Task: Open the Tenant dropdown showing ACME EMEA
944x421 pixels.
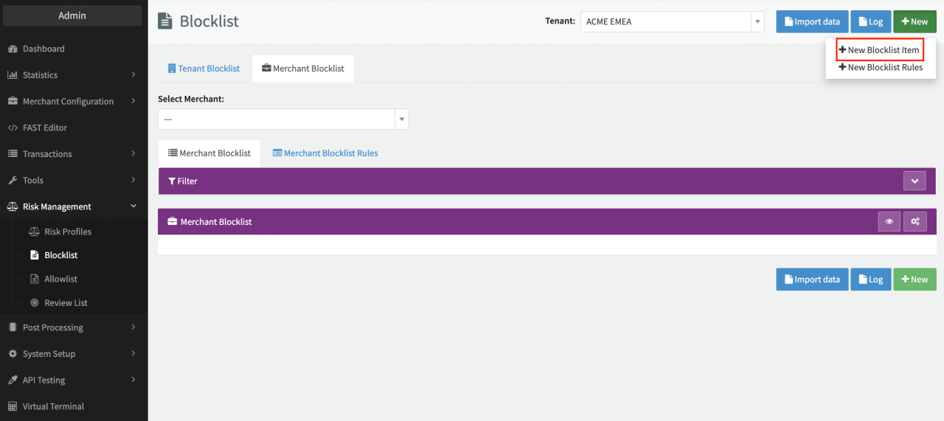Action: [672, 21]
